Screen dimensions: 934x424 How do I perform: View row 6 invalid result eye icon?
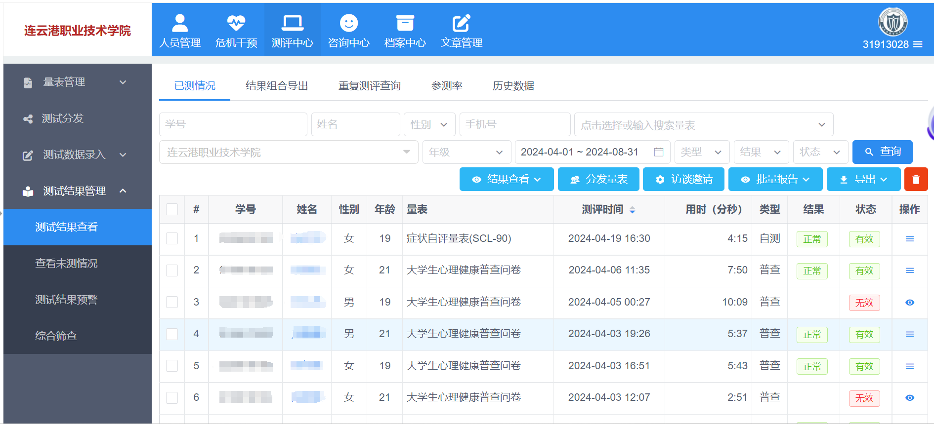tap(909, 398)
